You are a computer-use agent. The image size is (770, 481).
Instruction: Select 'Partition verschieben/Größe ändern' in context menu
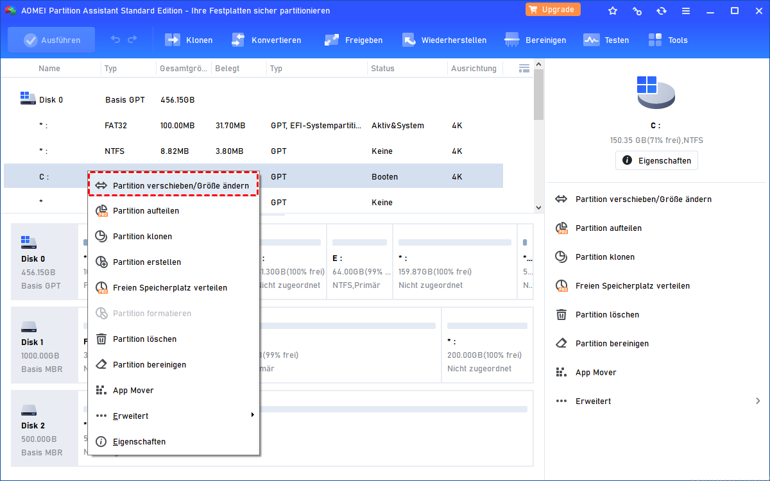173,185
